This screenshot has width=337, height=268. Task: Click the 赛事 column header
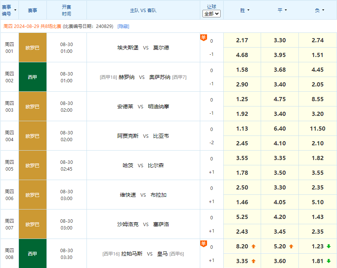tap(32, 10)
